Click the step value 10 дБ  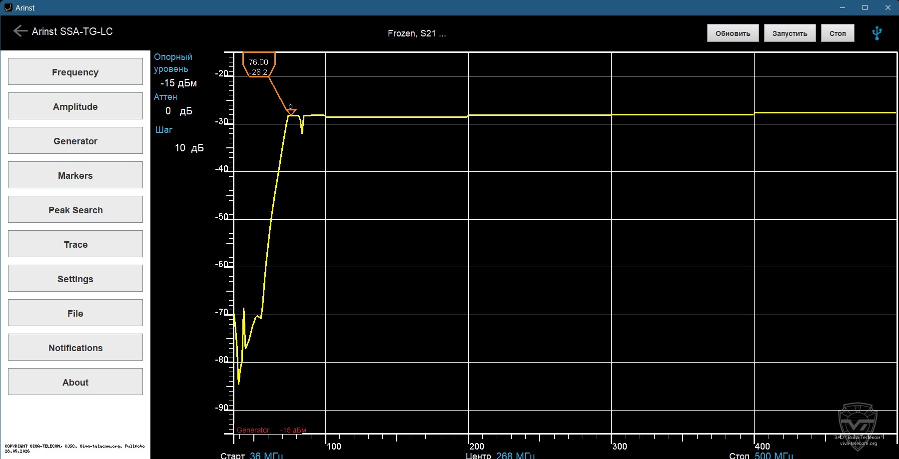coord(189,148)
